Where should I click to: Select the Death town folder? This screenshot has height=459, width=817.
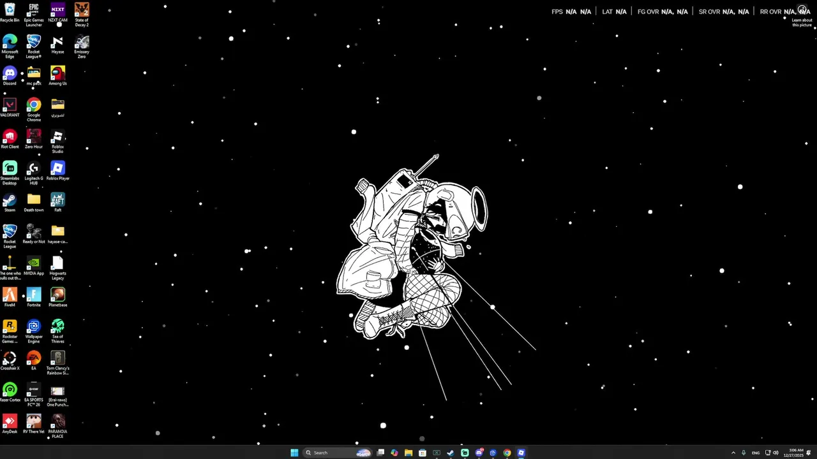click(x=34, y=203)
